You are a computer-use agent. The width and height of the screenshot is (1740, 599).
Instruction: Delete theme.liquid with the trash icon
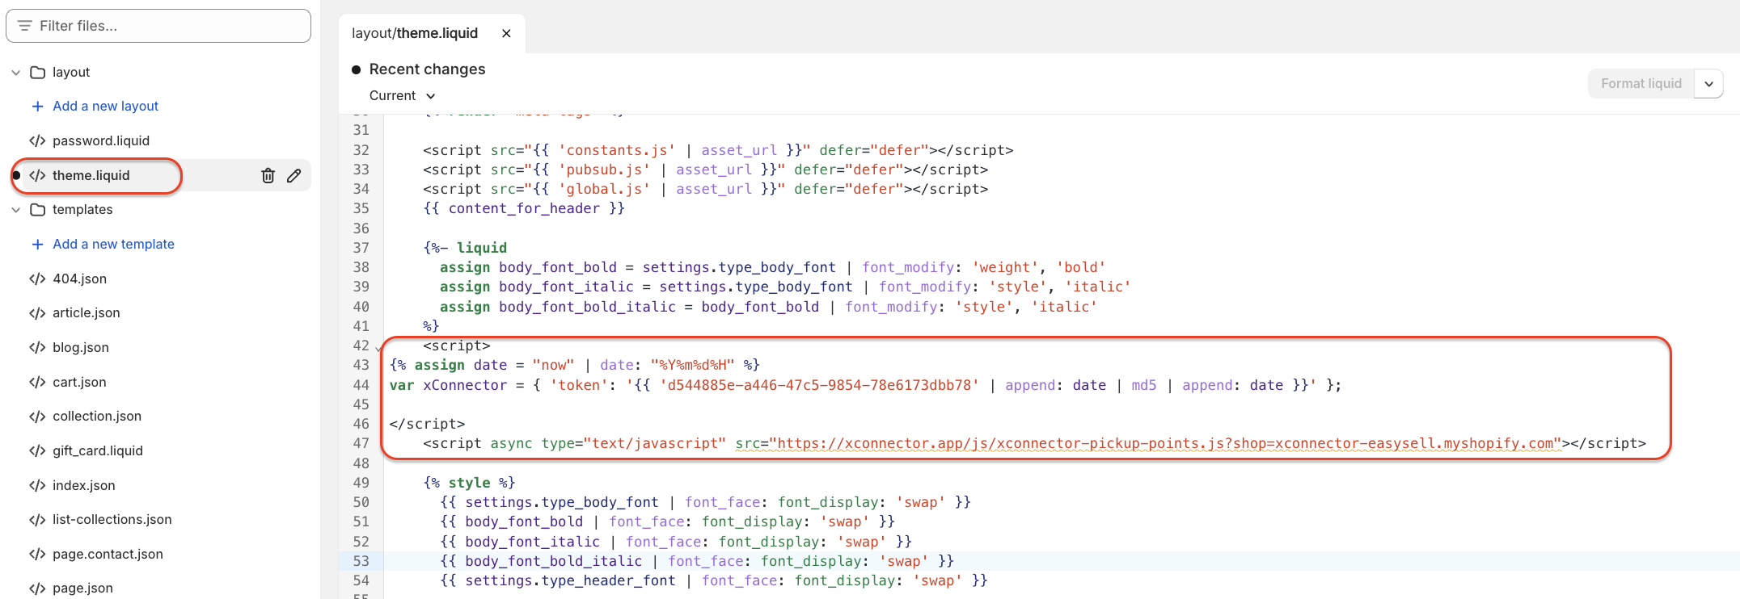tap(268, 175)
